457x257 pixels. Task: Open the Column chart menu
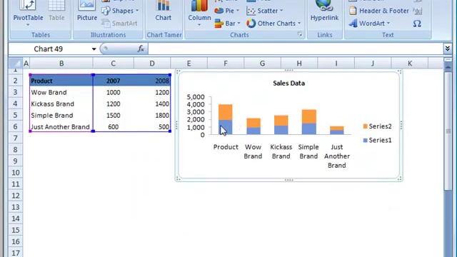(199, 13)
